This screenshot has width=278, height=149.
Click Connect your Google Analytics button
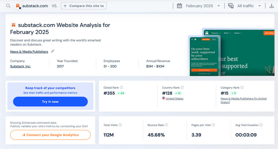(50, 135)
